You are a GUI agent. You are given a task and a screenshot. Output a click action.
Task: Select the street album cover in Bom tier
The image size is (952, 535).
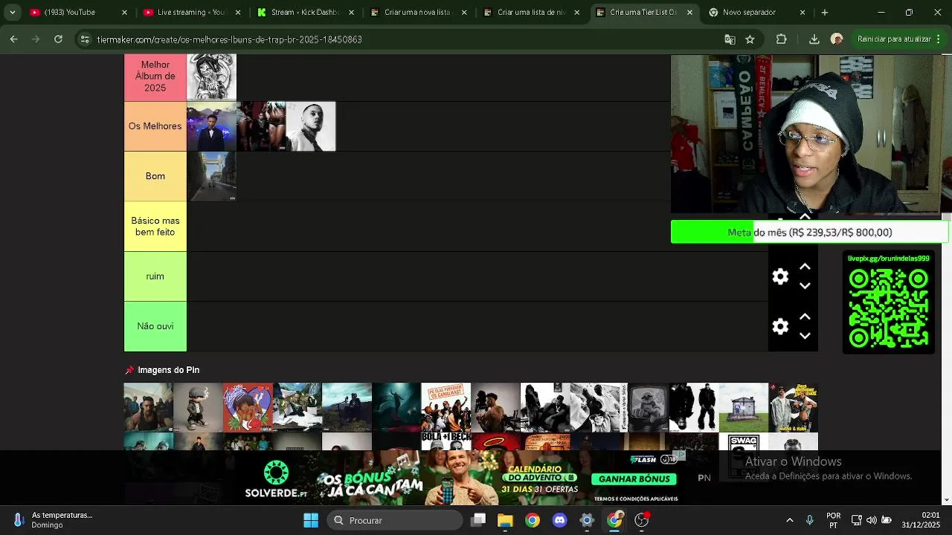[x=211, y=176]
